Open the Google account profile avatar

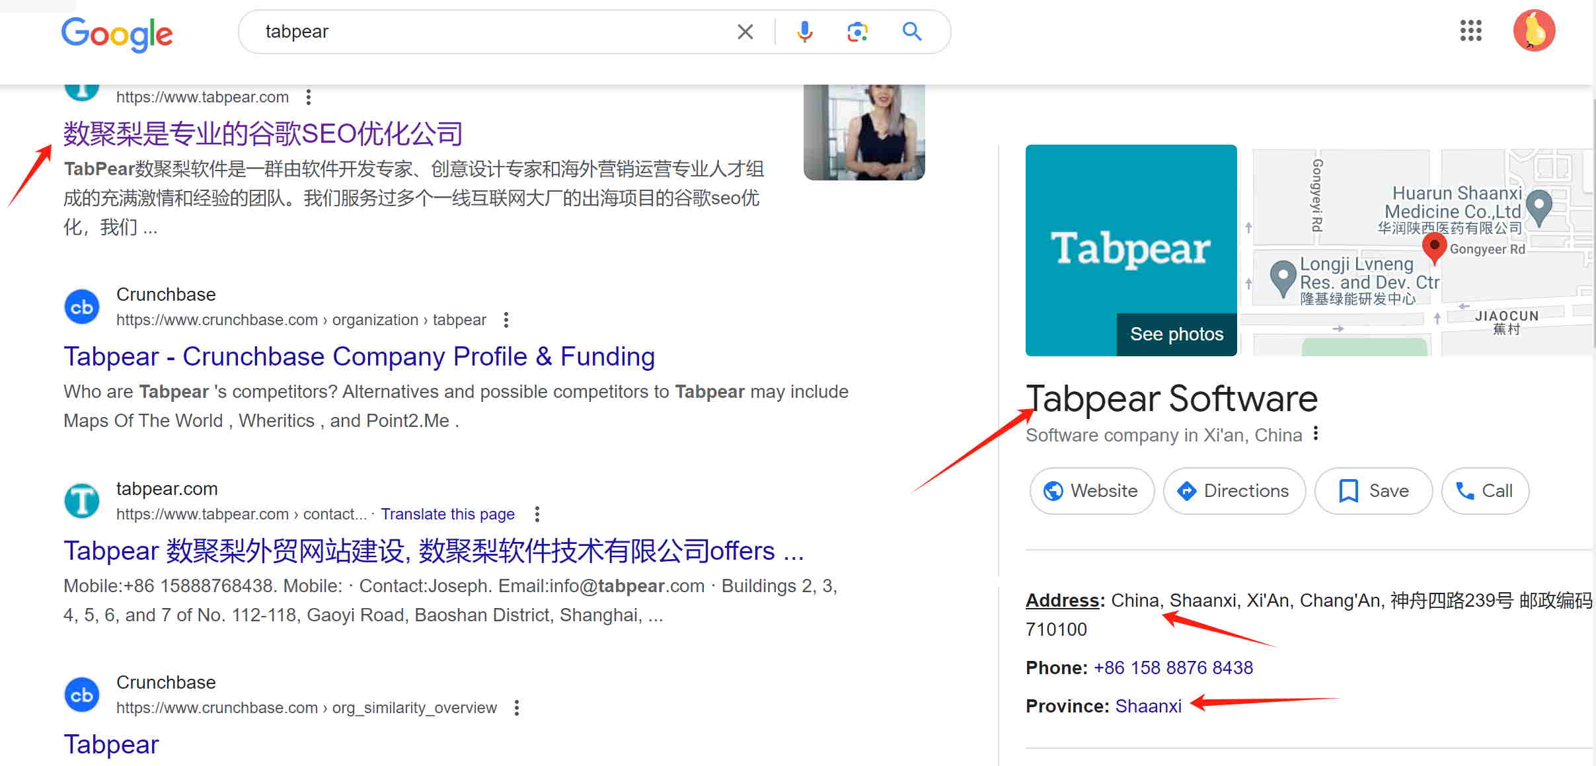[1534, 30]
